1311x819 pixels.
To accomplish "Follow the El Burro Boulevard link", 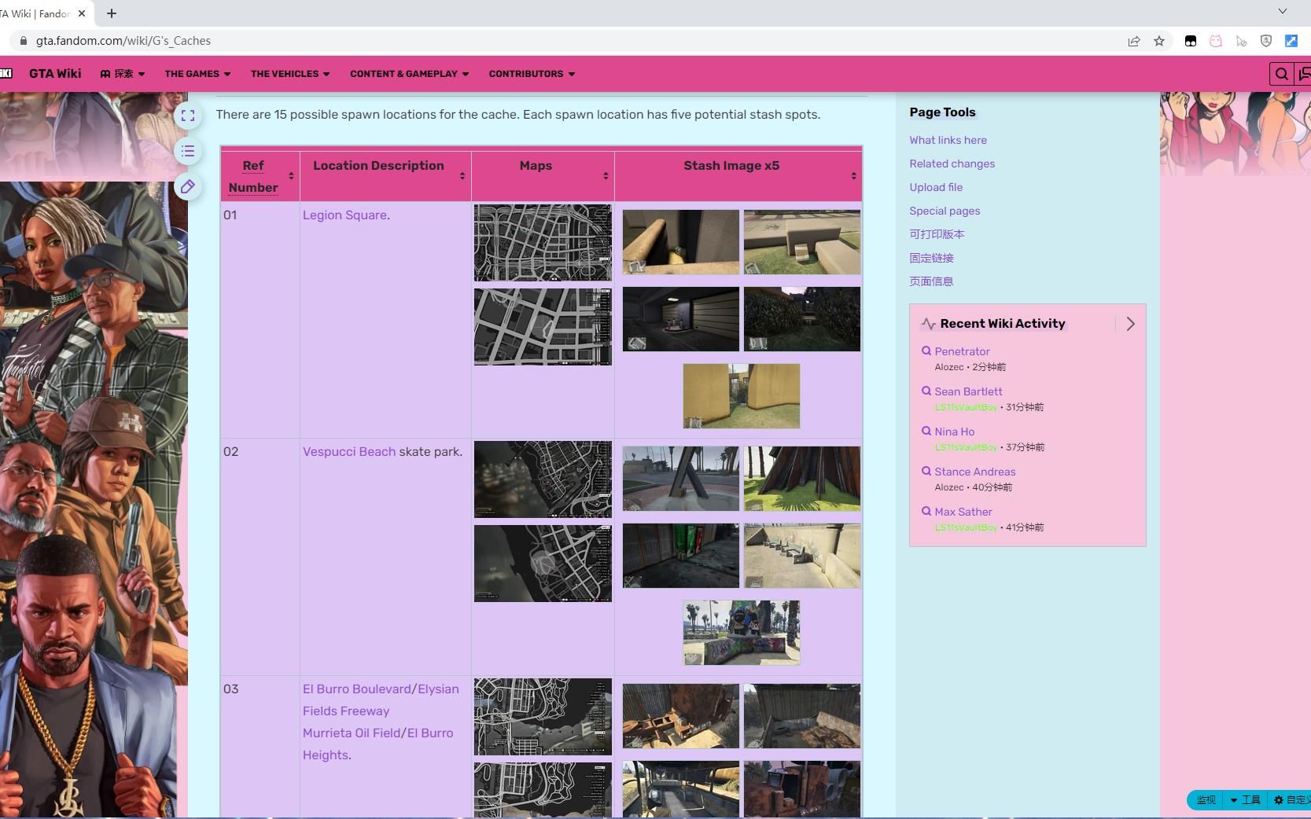I will 357,689.
